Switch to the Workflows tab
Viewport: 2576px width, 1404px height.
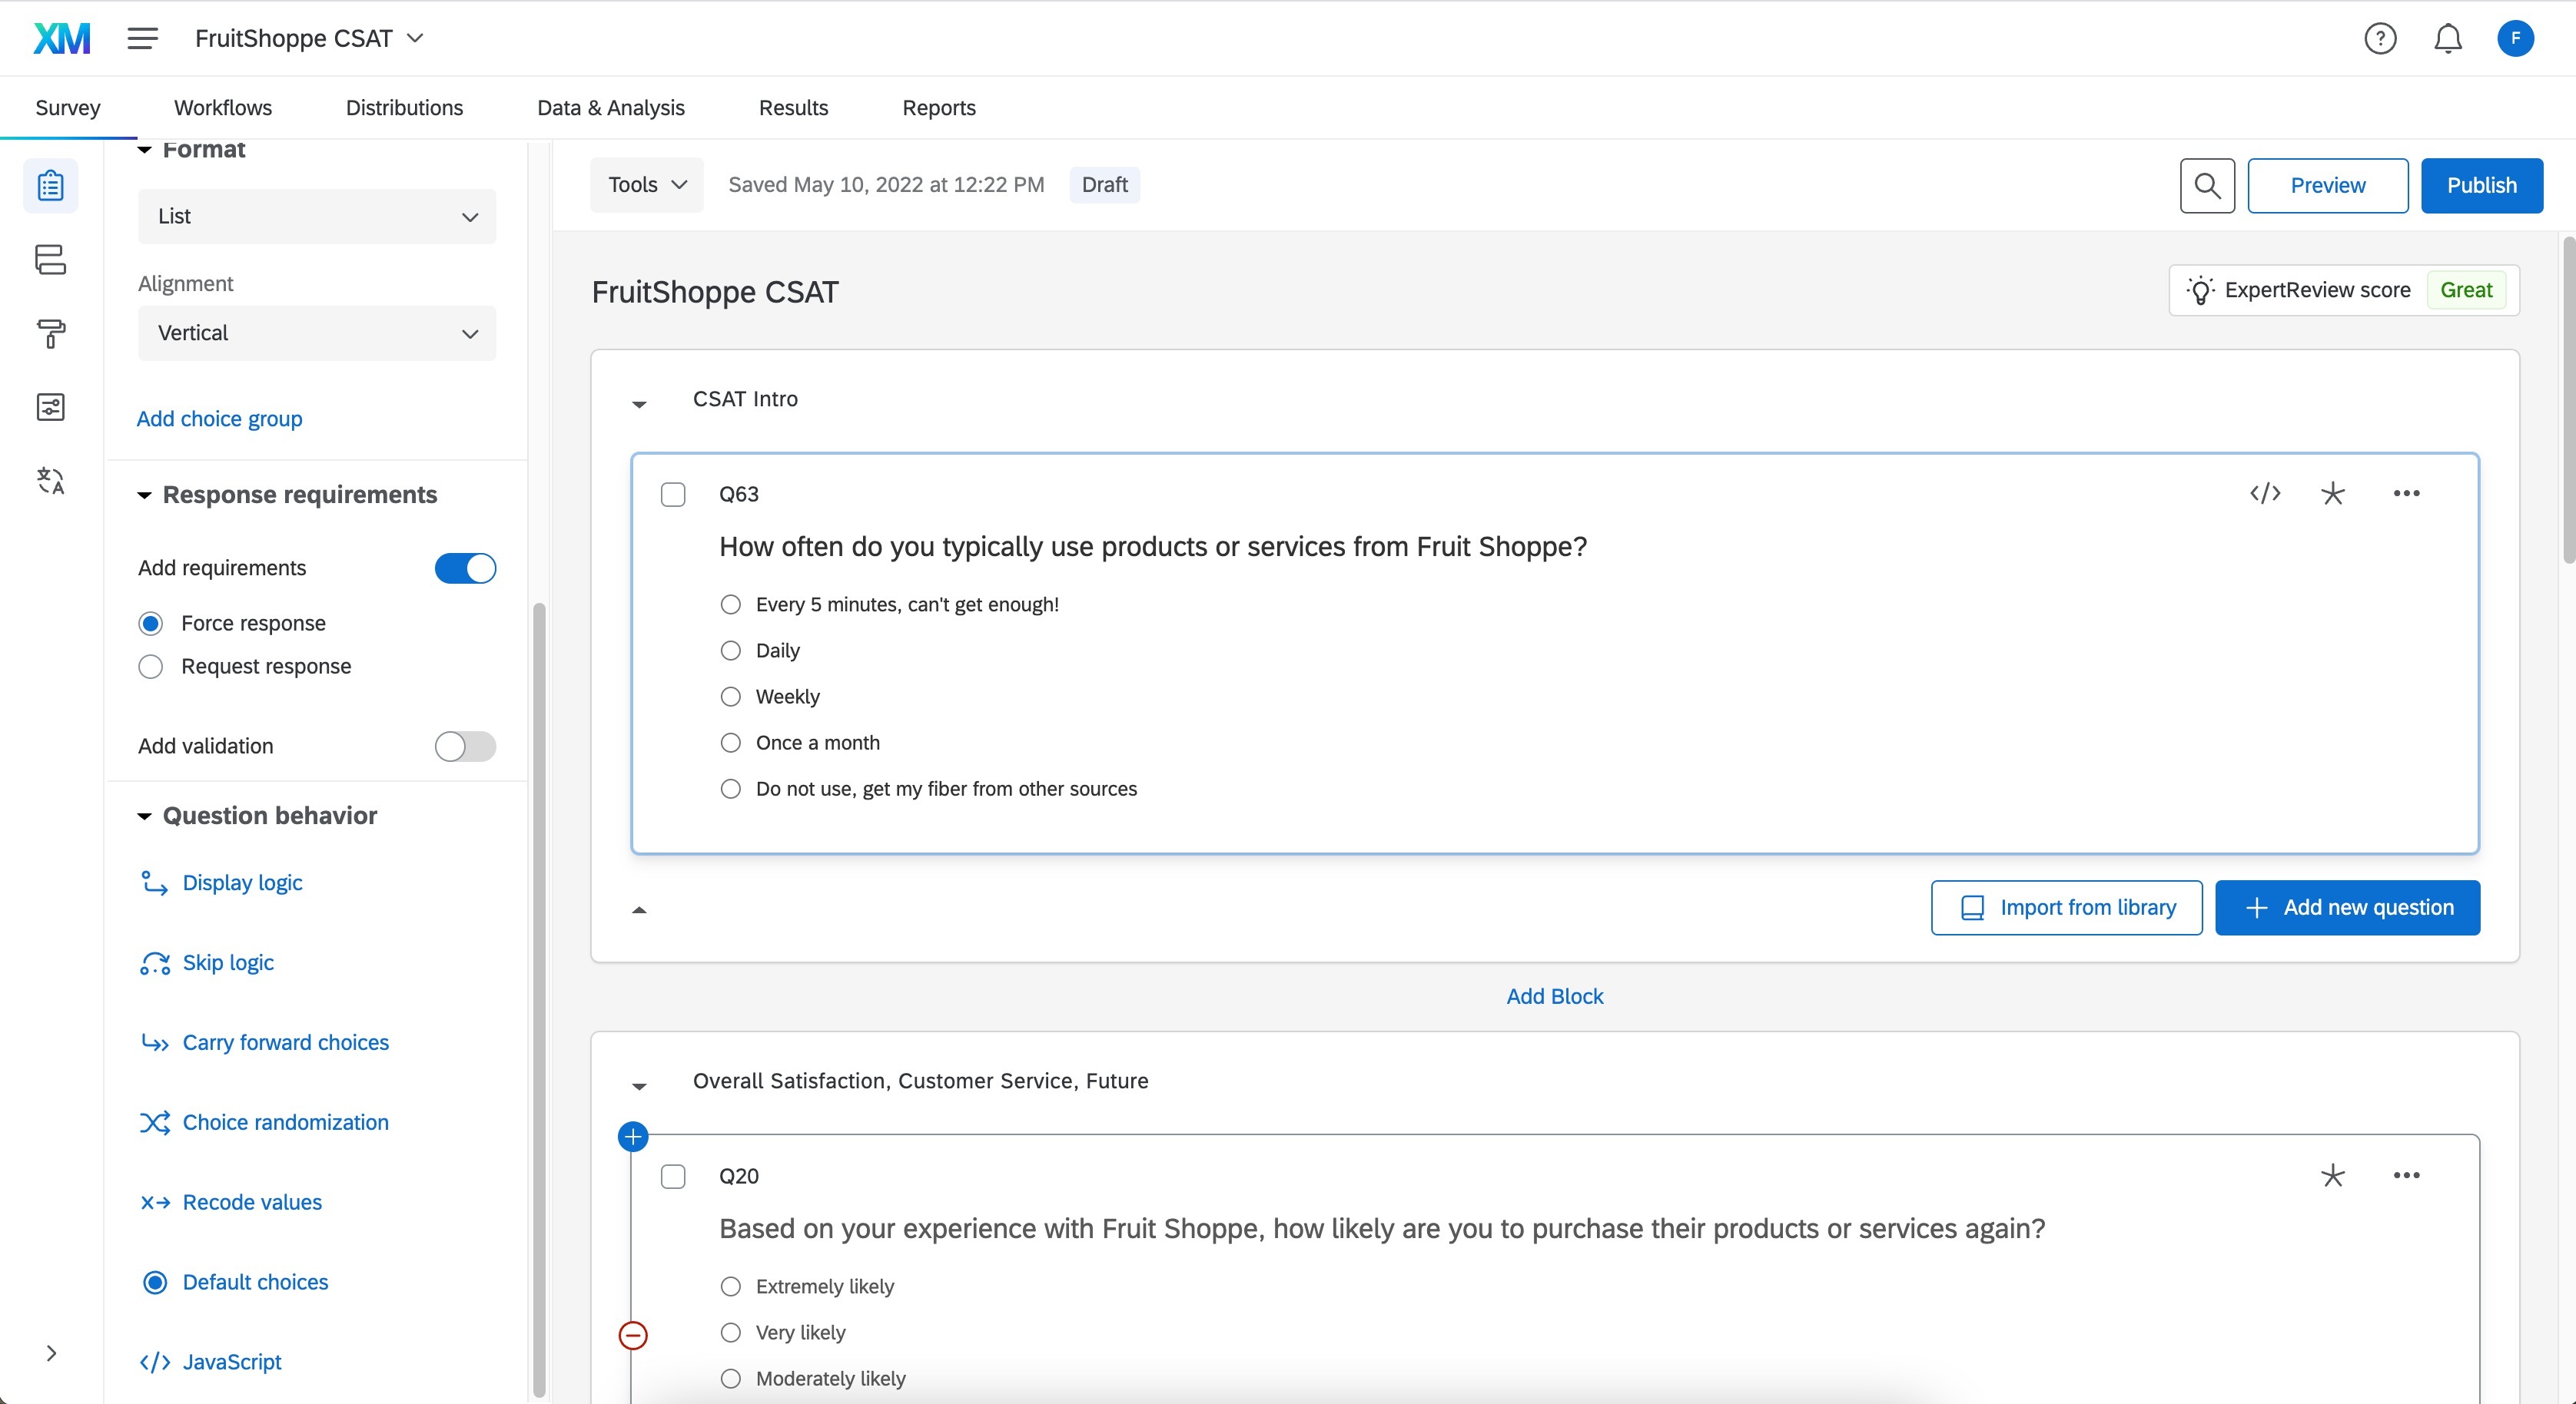click(223, 108)
